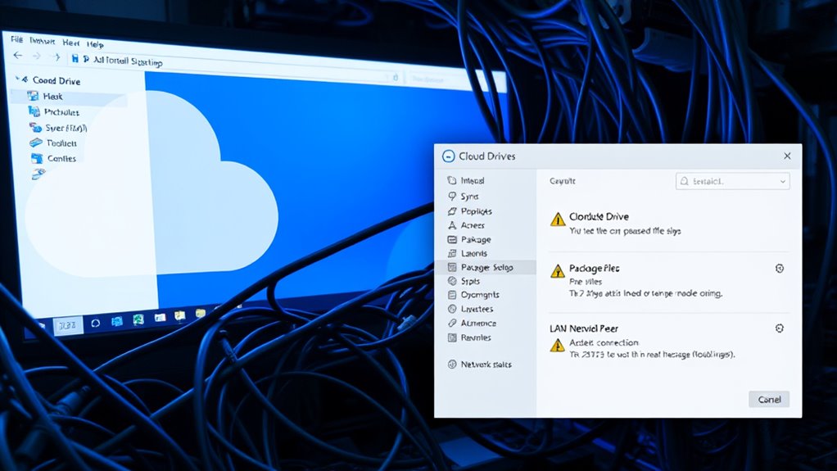Click the back arrow in the background window
Viewport: 837px width, 471px height.
pyautogui.click(x=18, y=55)
